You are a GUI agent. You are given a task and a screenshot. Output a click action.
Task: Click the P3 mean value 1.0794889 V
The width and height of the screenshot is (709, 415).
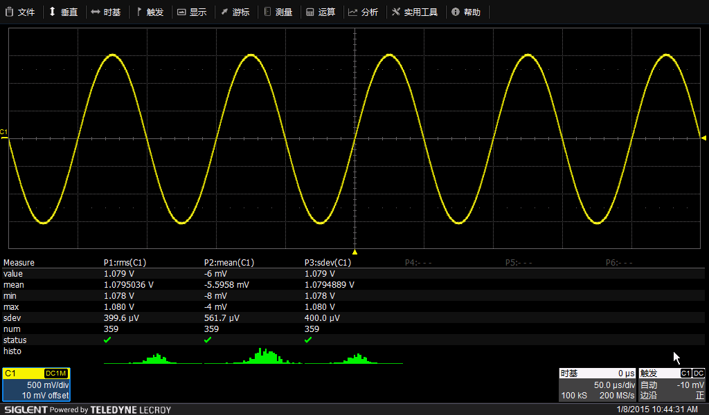(329, 285)
